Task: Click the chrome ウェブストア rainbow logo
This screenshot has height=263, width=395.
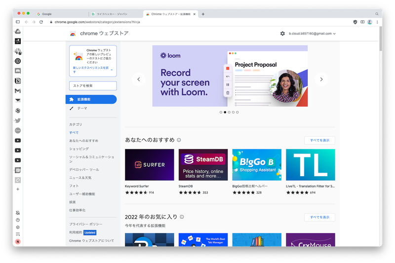Action: click(73, 34)
